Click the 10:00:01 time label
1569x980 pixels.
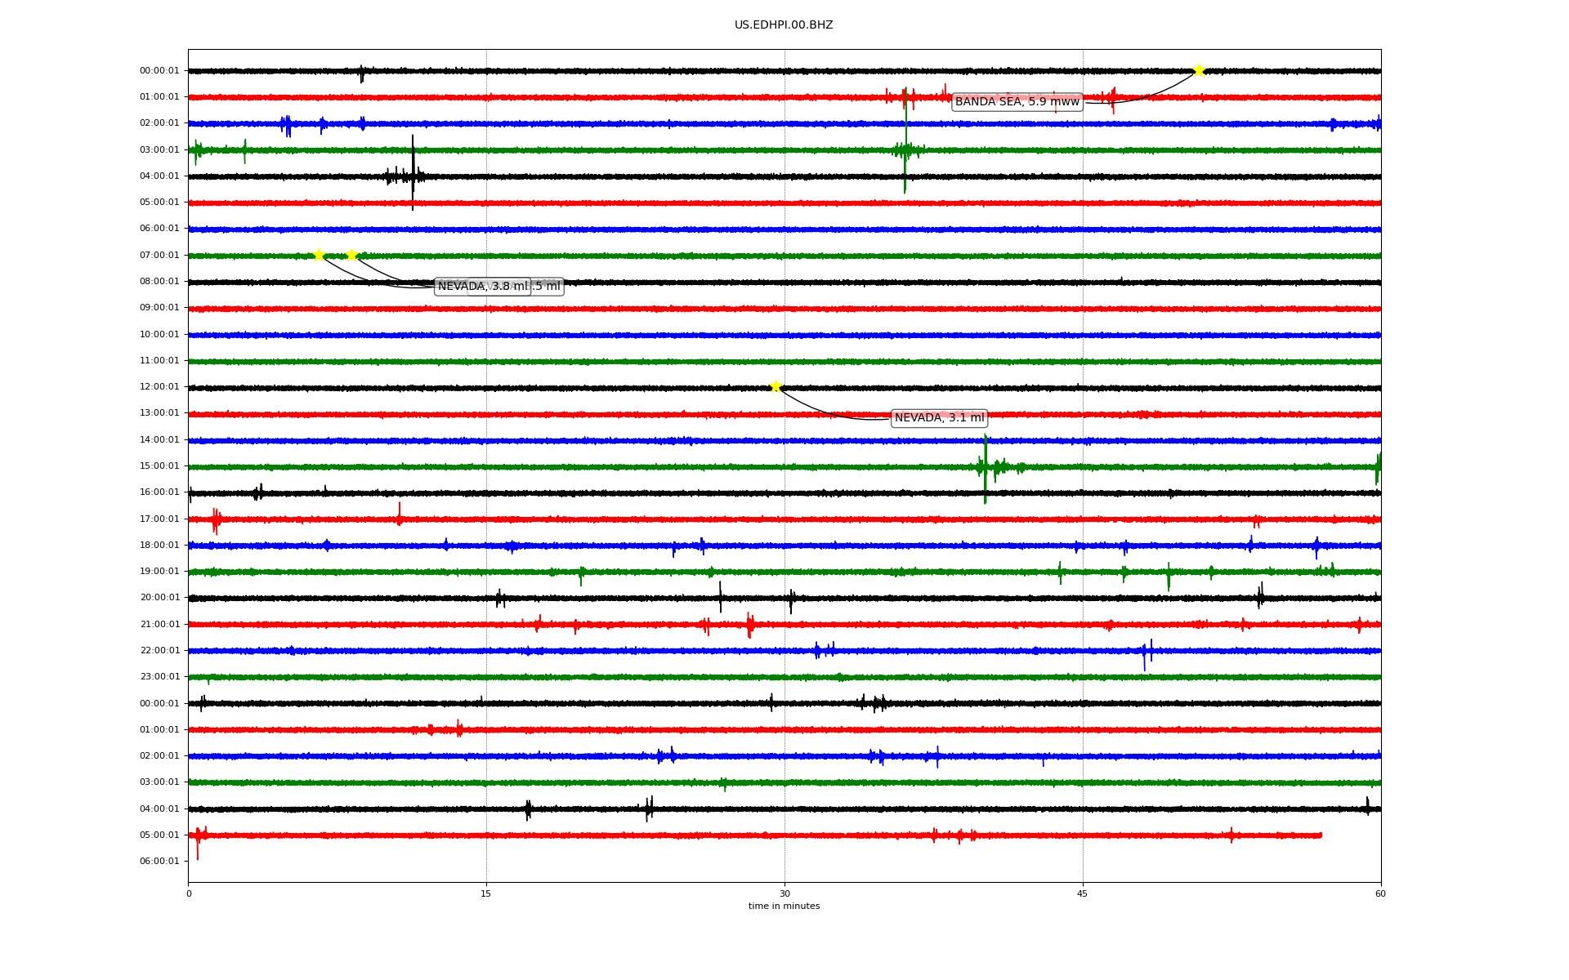(x=159, y=335)
